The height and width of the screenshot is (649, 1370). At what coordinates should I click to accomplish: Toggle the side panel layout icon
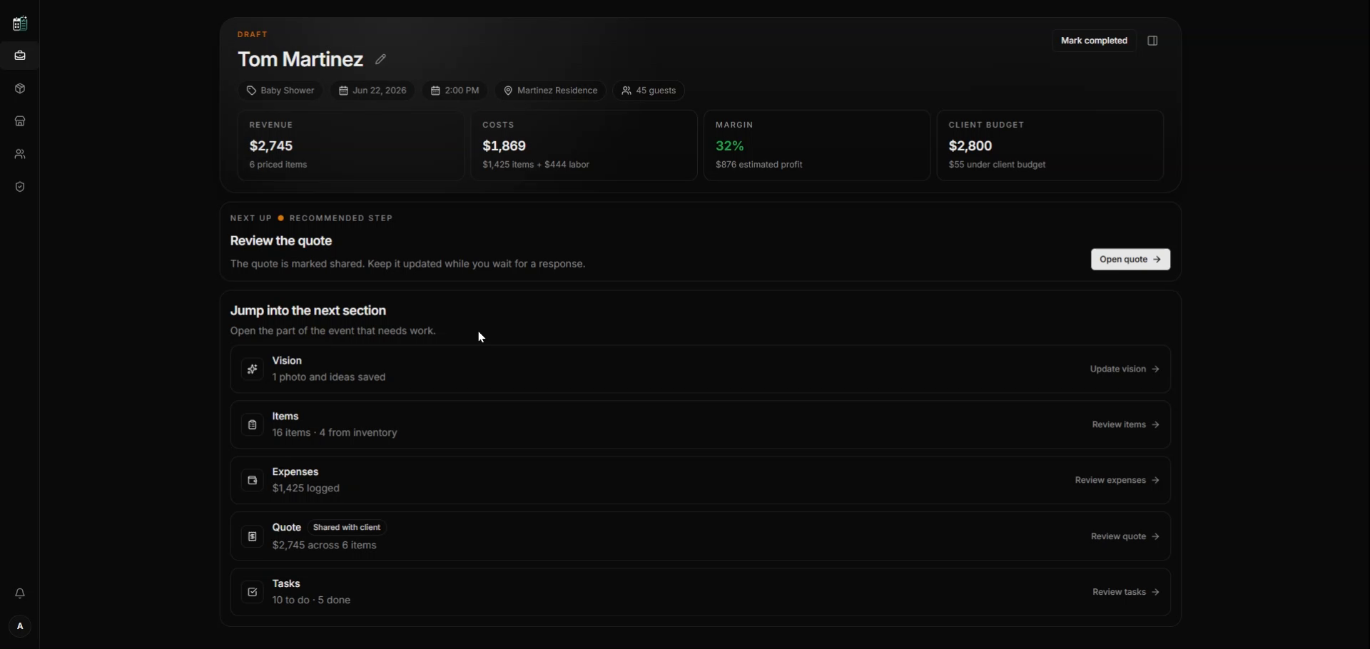click(1153, 41)
